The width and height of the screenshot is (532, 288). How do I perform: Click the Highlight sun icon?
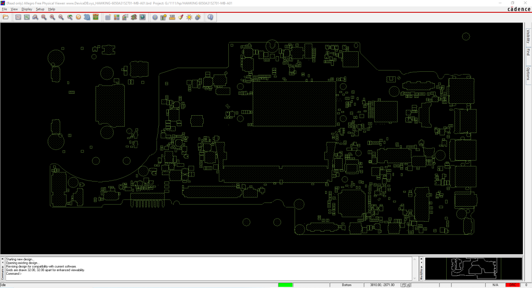tap(189, 17)
